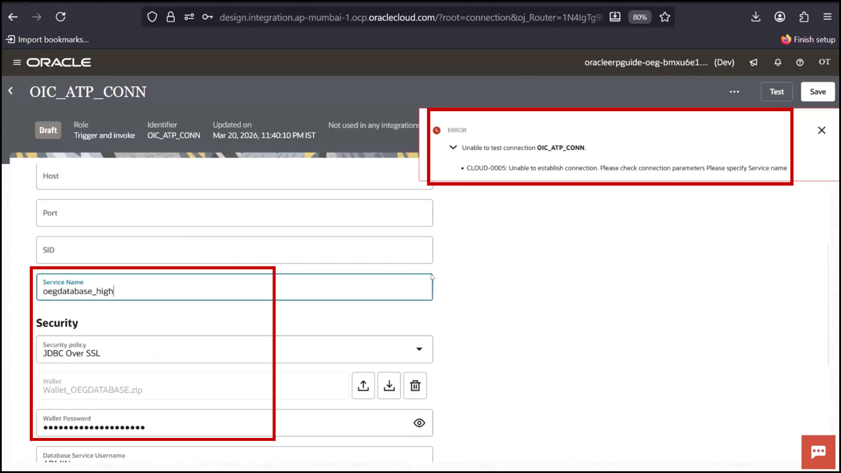The image size is (841, 473).
Task: Delete the wallet with the trash icon
Action: coord(415,385)
